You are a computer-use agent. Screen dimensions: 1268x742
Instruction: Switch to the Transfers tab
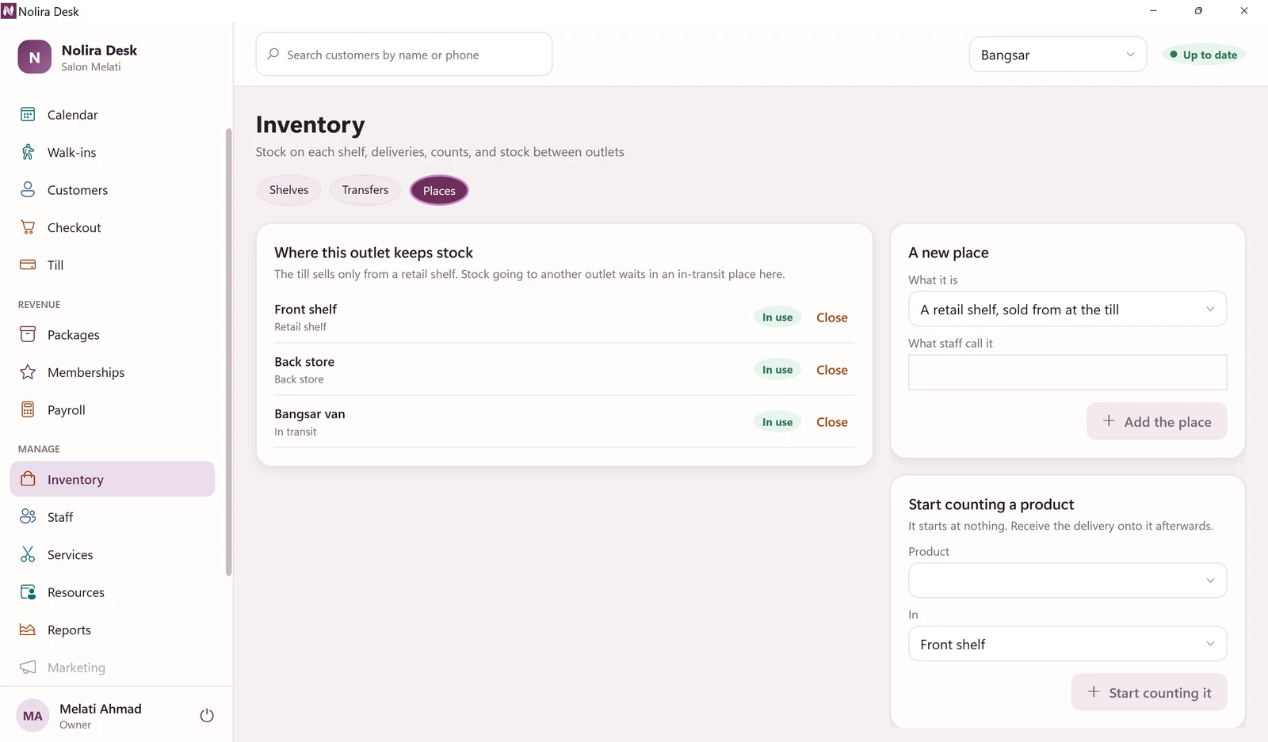pyautogui.click(x=365, y=190)
